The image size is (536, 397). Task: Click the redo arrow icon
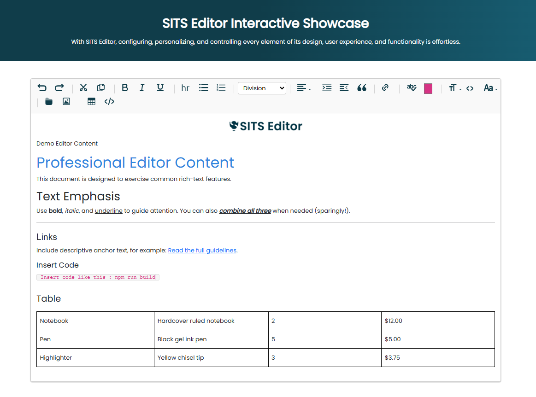59,88
